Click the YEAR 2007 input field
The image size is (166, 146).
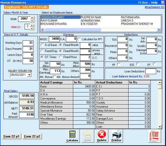coord(24,19)
